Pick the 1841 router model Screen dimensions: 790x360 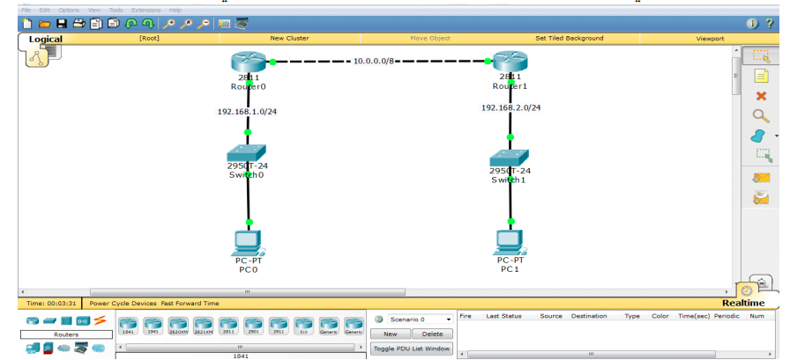point(128,327)
